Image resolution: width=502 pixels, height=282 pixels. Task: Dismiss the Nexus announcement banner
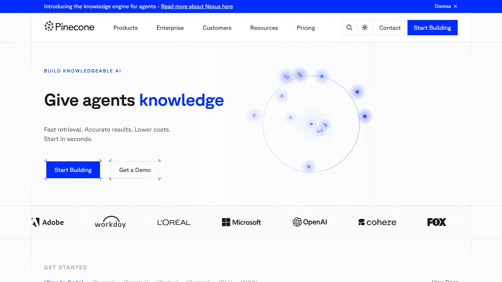pos(446,6)
